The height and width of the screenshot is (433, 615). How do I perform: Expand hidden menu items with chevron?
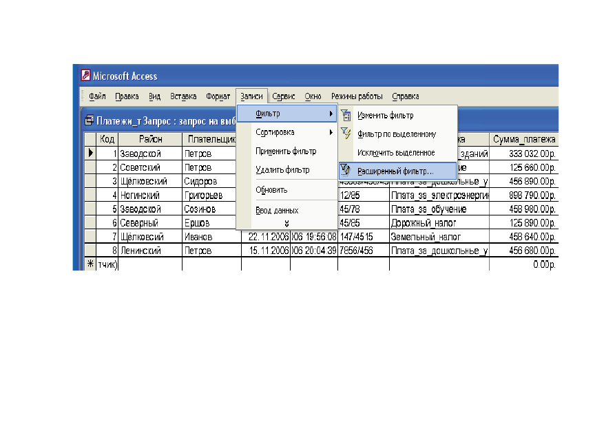(286, 224)
